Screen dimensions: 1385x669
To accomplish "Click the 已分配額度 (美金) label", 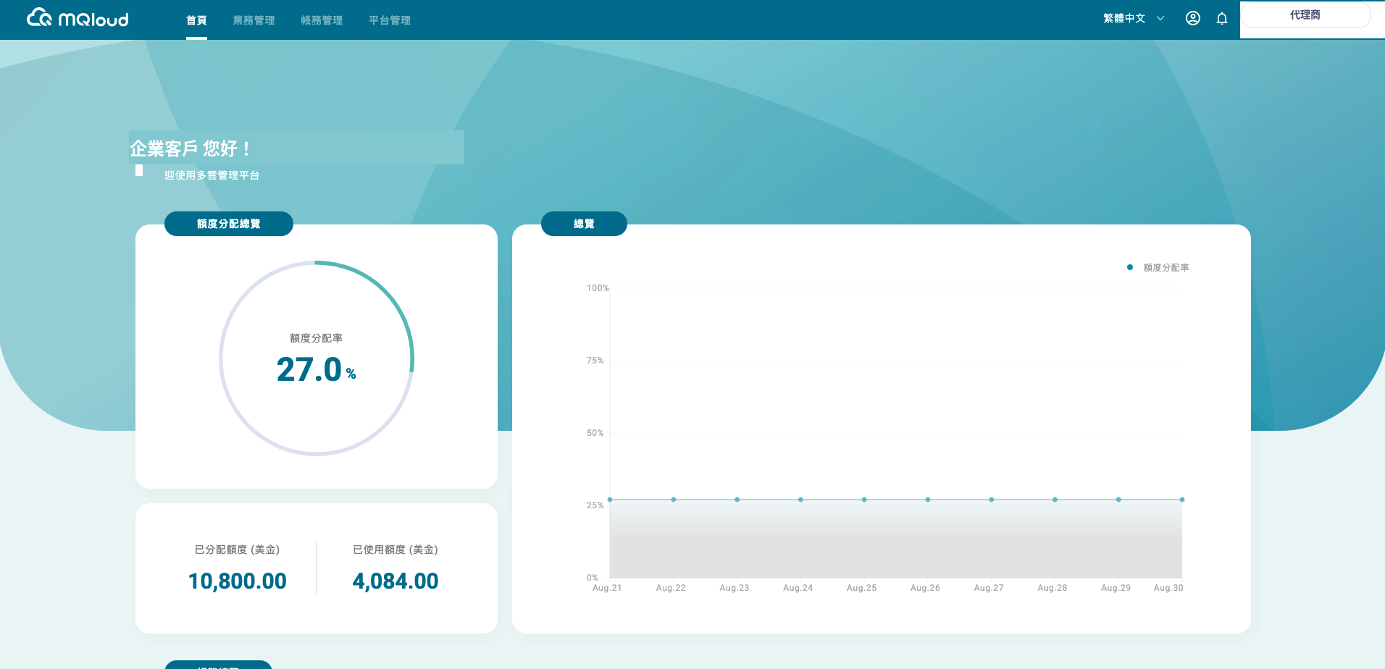I will 238,550.
